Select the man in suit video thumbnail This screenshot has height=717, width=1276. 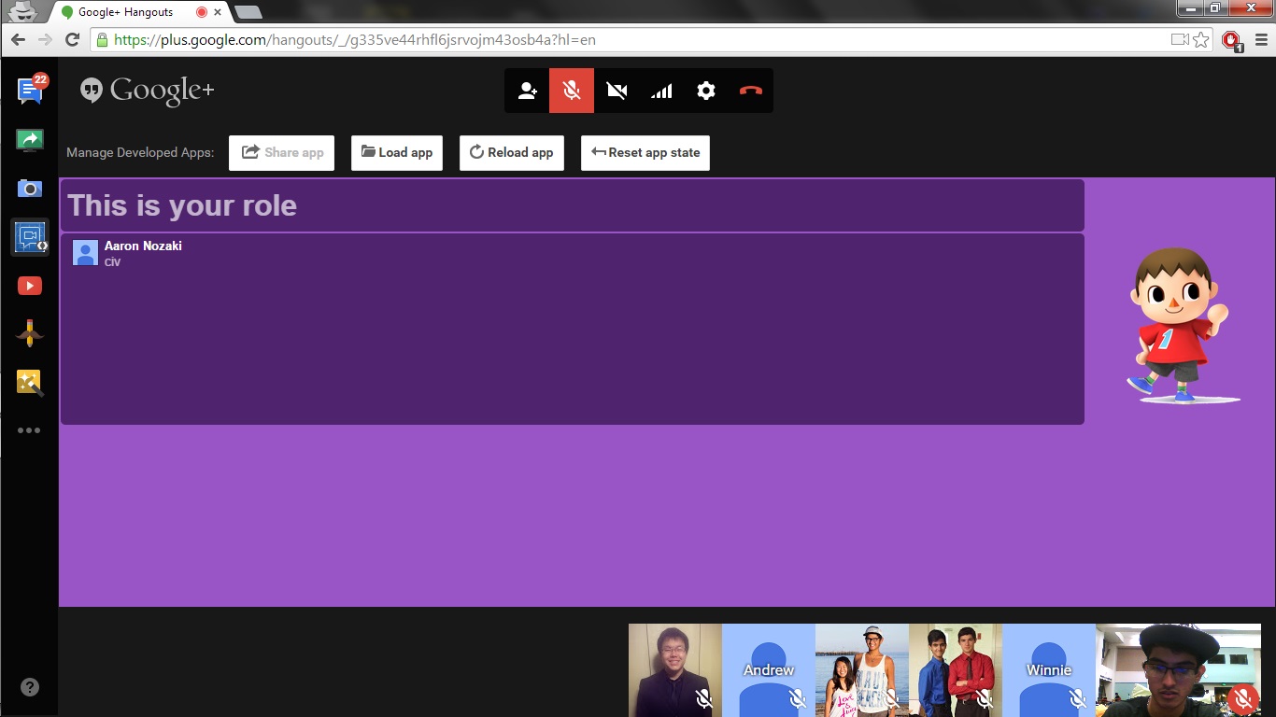pyautogui.click(x=675, y=670)
